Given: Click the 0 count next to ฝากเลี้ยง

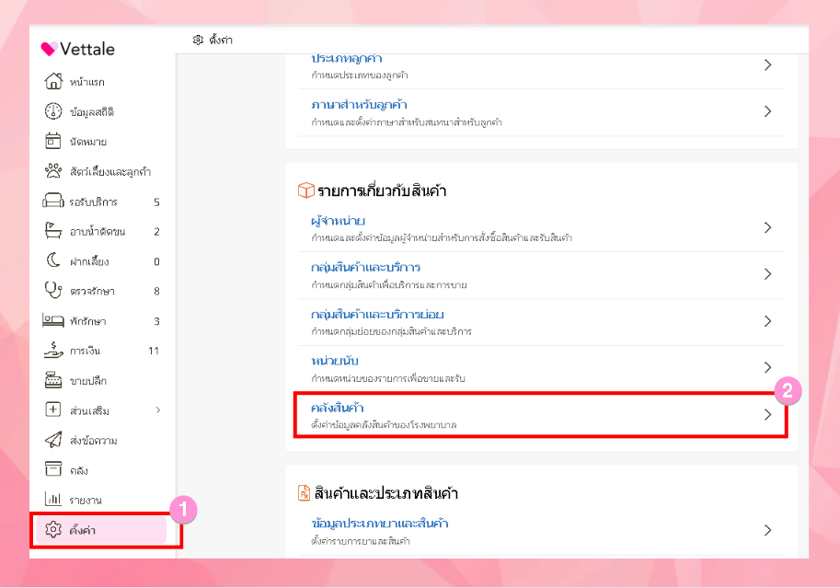Looking at the screenshot, I should 157,261.
